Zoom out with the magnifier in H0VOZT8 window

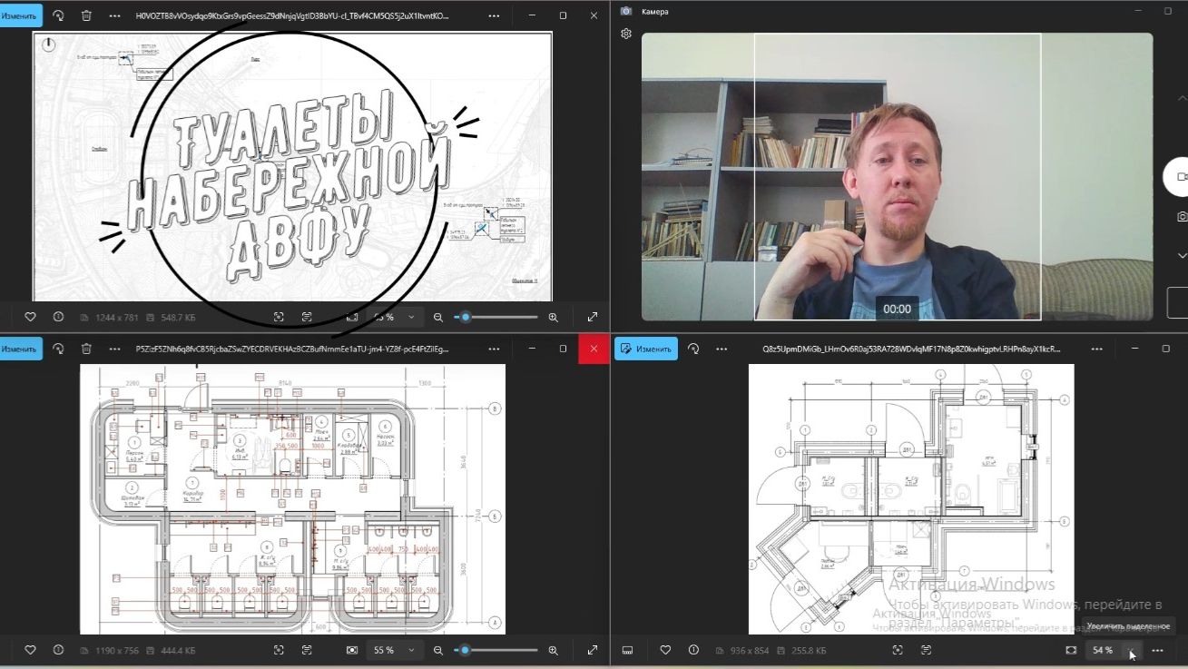click(x=438, y=317)
